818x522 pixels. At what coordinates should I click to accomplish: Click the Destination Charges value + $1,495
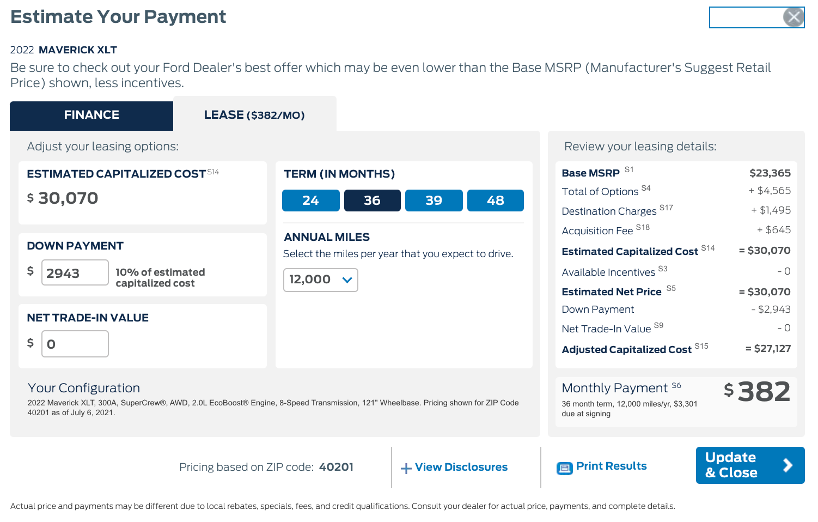click(x=771, y=210)
